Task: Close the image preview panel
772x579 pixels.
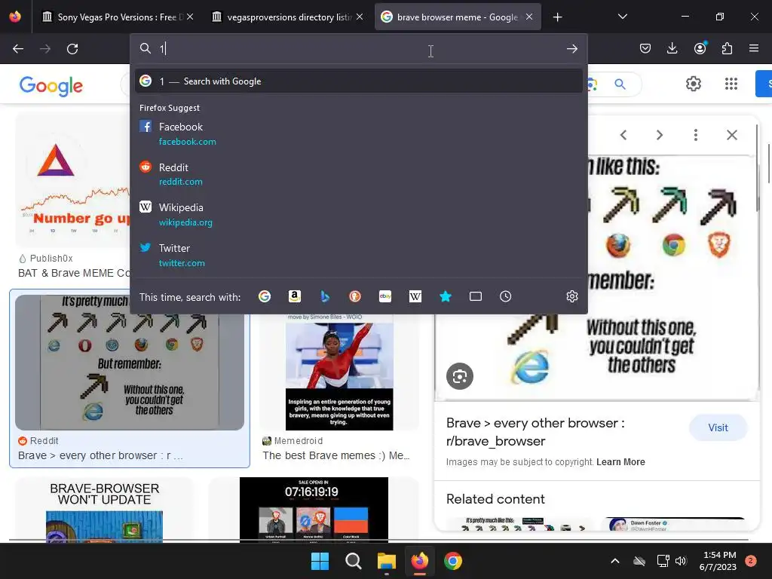Action: pyautogui.click(x=731, y=135)
